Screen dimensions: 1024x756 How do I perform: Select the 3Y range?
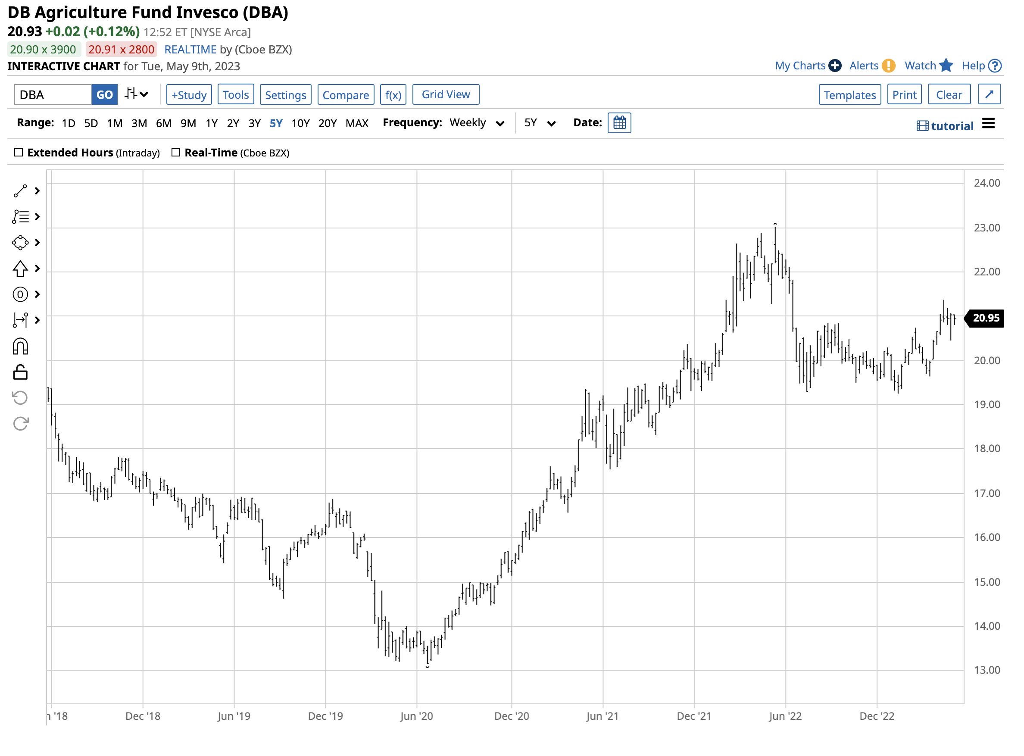click(x=255, y=124)
